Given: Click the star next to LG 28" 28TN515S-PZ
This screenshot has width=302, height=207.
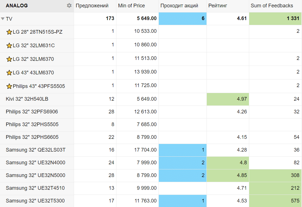Looking at the screenshot, I should [x=9, y=32].
